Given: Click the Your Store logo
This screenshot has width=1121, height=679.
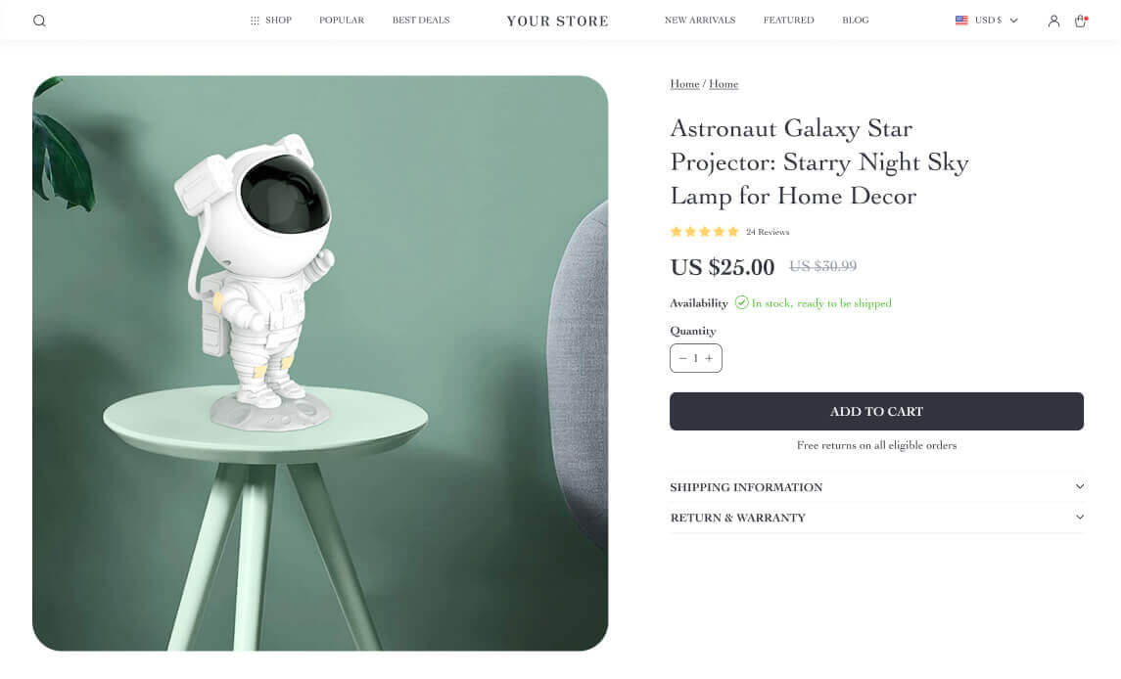Looking at the screenshot, I should pos(557,21).
